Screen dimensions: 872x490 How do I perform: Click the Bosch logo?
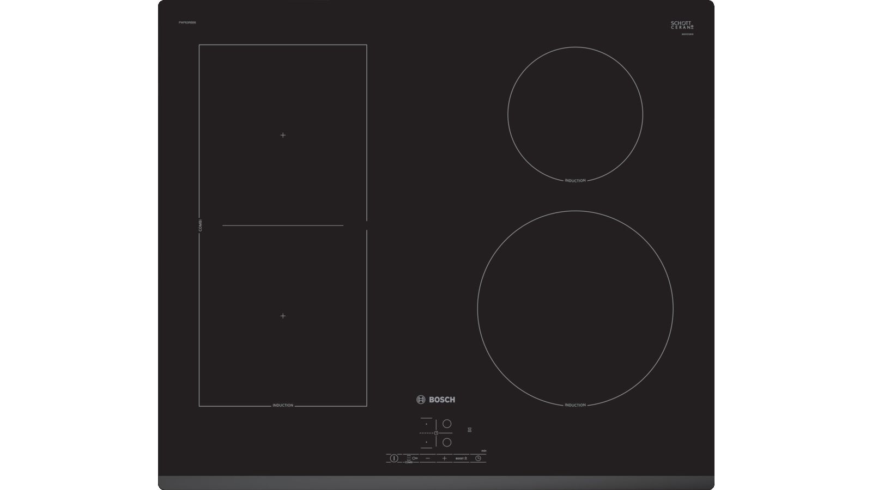click(435, 400)
